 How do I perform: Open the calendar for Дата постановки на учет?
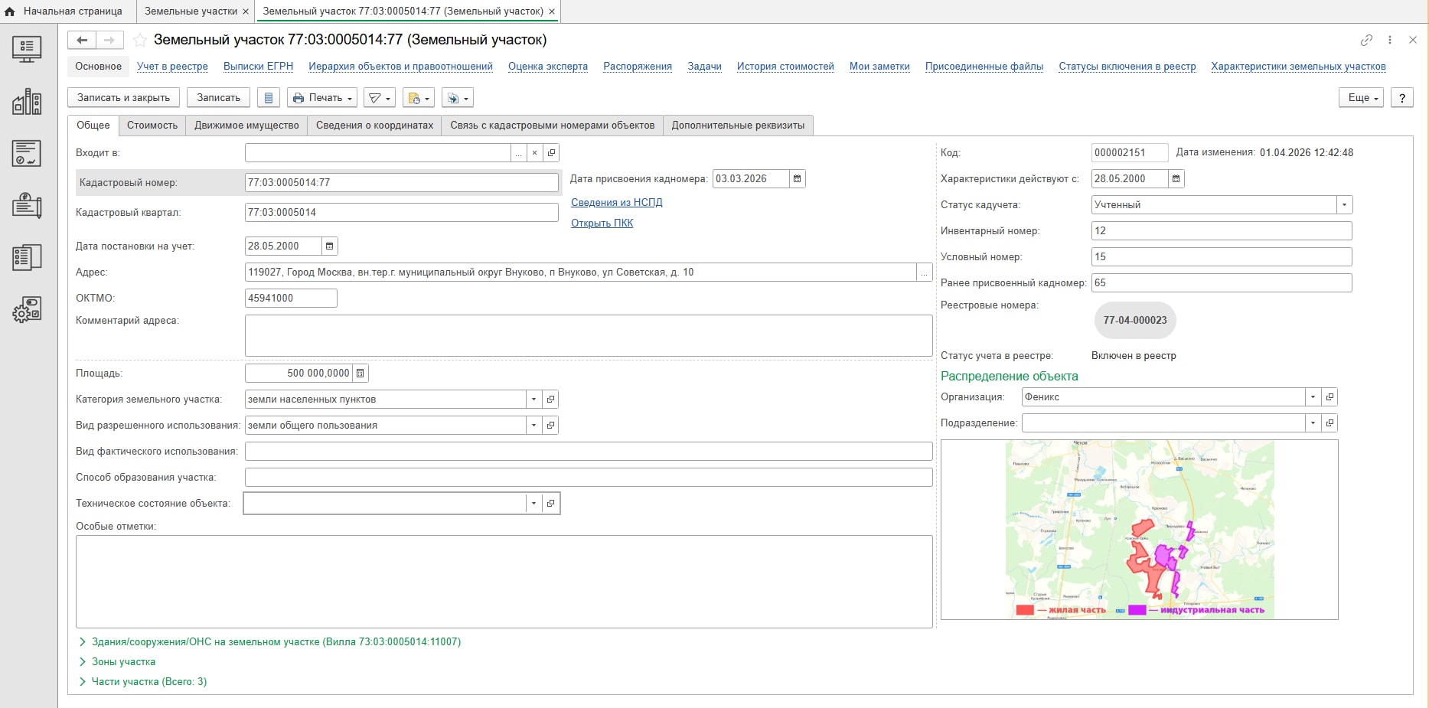point(330,246)
